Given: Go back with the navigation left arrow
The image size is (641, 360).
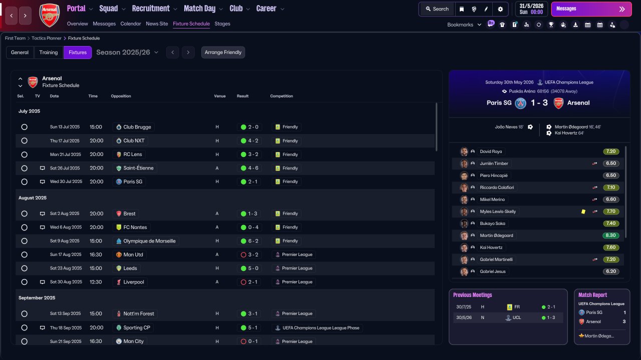Looking at the screenshot, I should 12,16.
